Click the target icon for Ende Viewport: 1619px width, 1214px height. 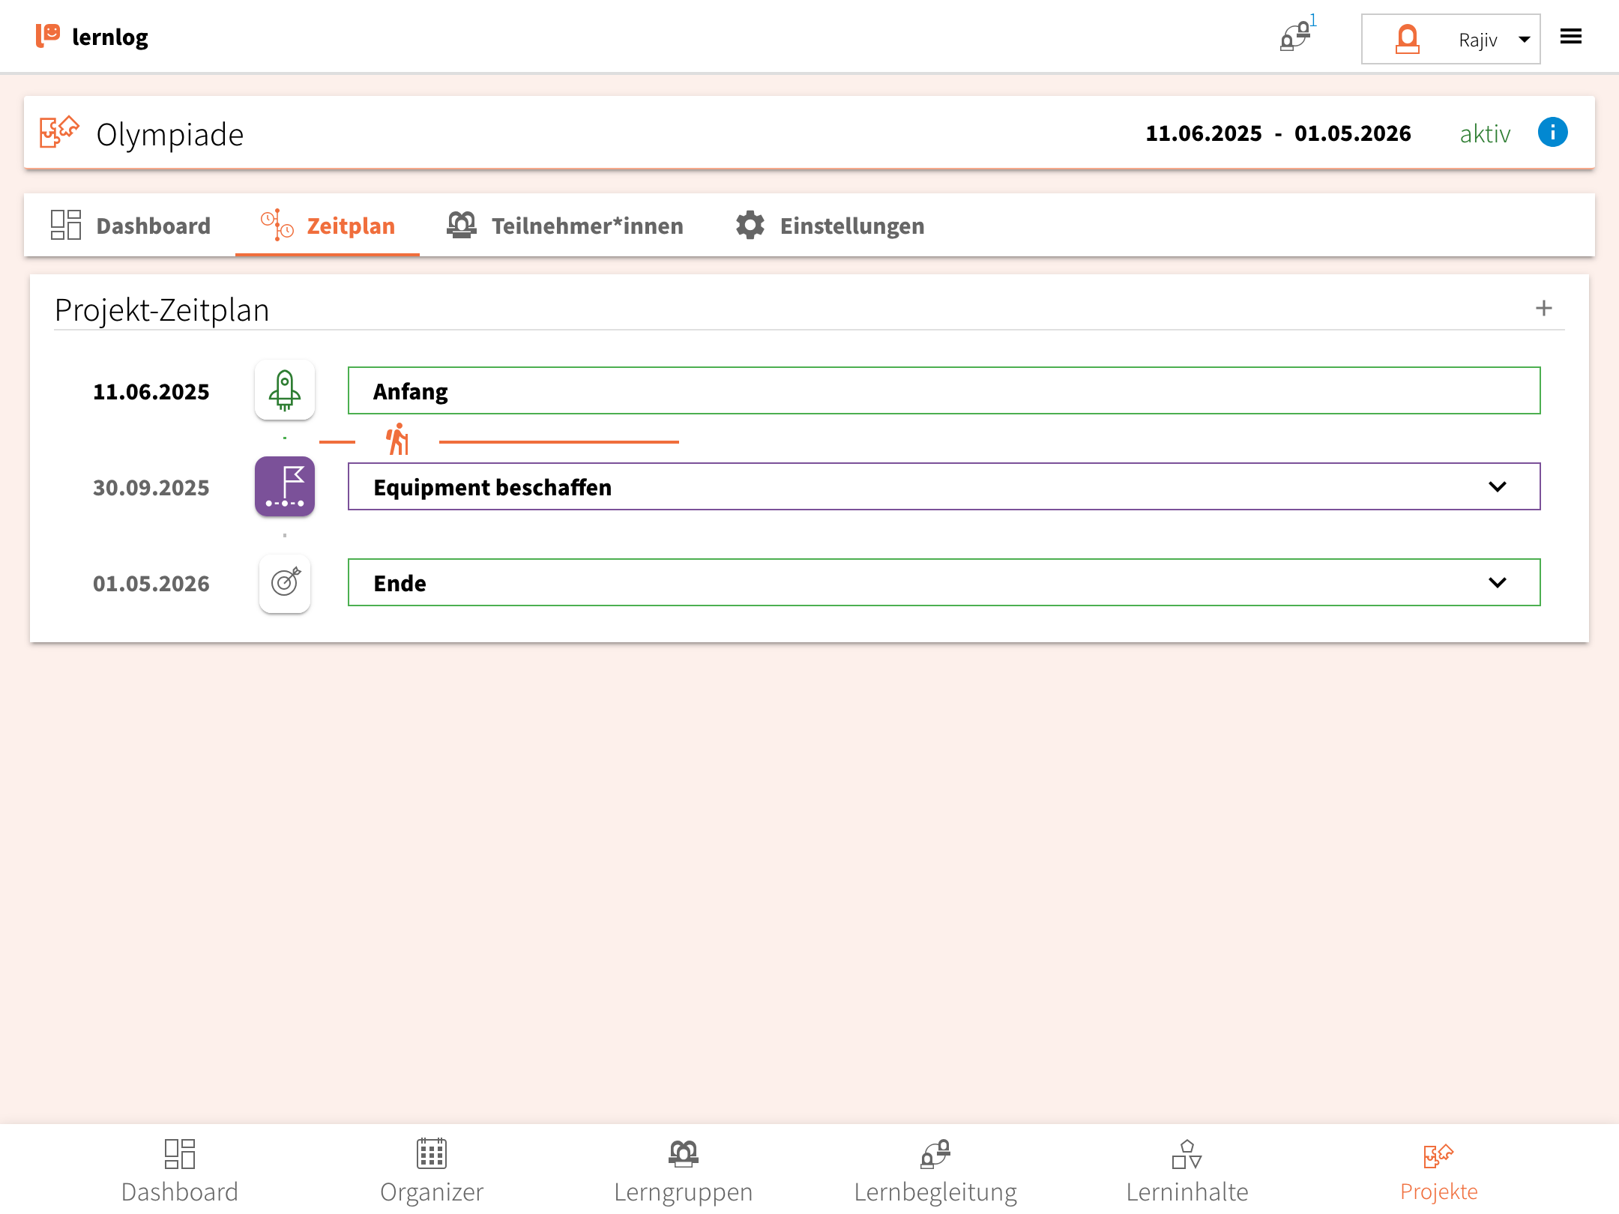click(285, 582)
